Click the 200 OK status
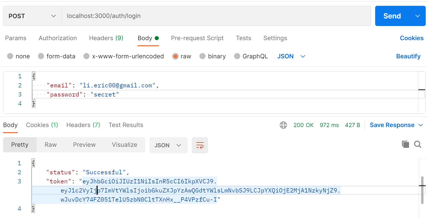 click(x=303, y=125)
